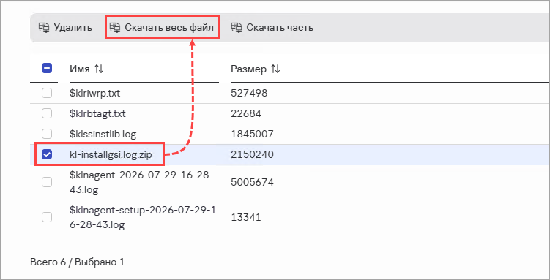Screen dimensions: 550x280
Task: Click the $klriwrp.txt file name
Action: click(x=95, y=93)
